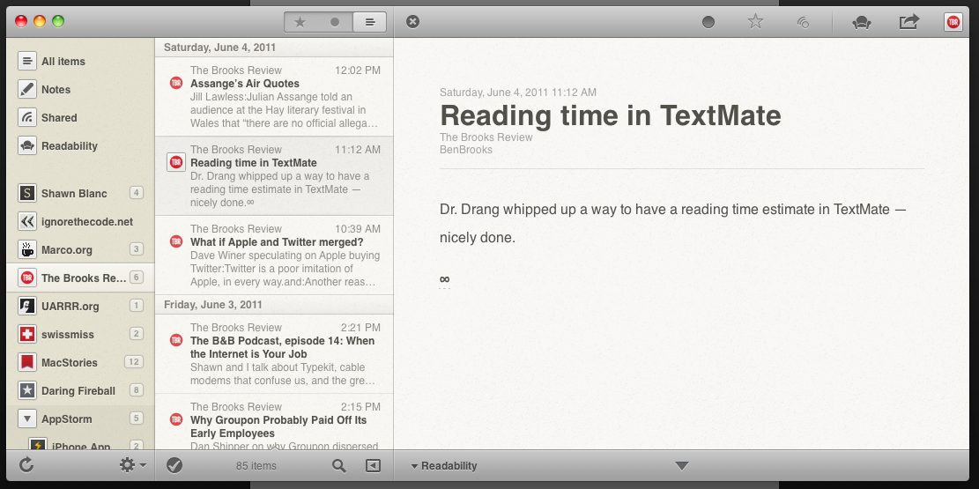The width and height of the screenshot is (979, 489).
Task: Select UARRR.org feed
Action: pos(80,306)
